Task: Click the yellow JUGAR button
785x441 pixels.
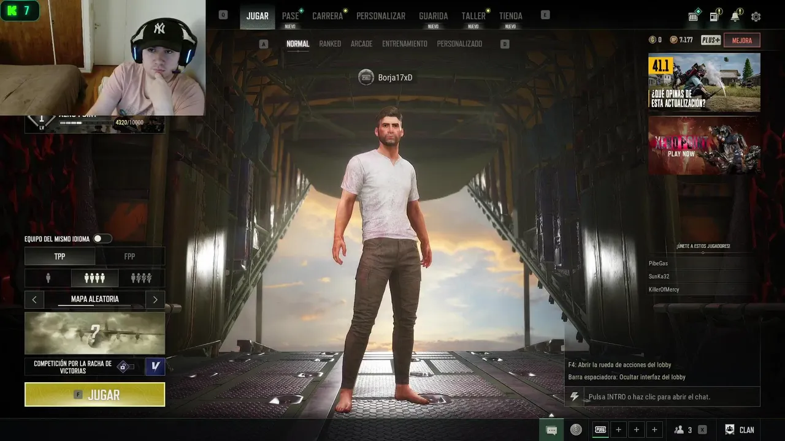Action: point(95,394)
